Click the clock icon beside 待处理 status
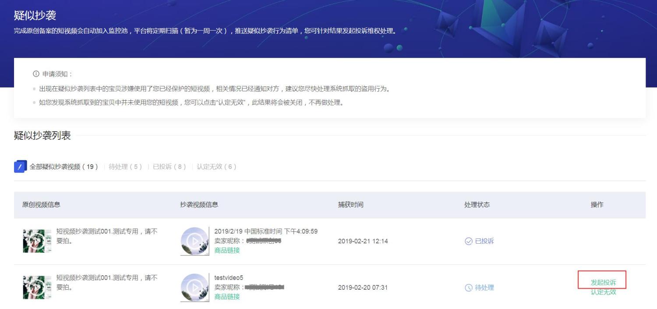657x309 pixels. pyautogui.click(x=469, y=288)
